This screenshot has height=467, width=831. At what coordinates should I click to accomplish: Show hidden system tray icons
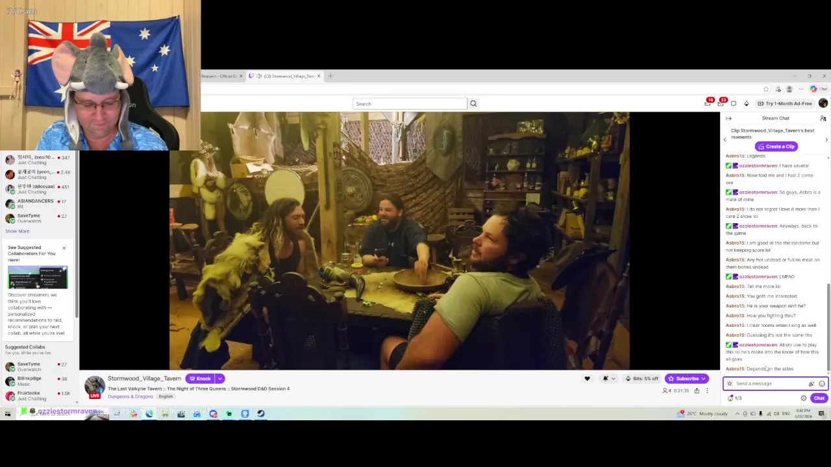(737, 413)
